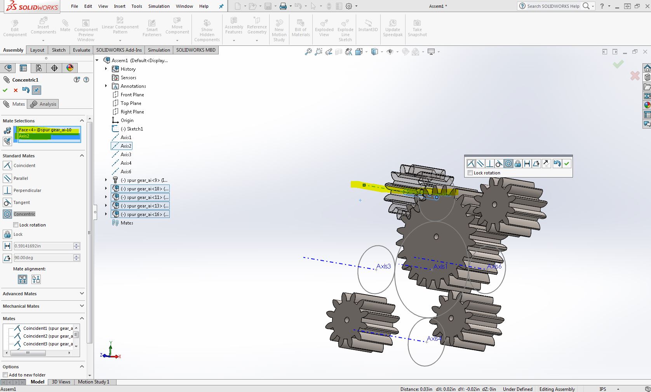The height and width of the screenshot is (392, 651).
Task: Collapse the Mates list section
Action: coord(82,319)
